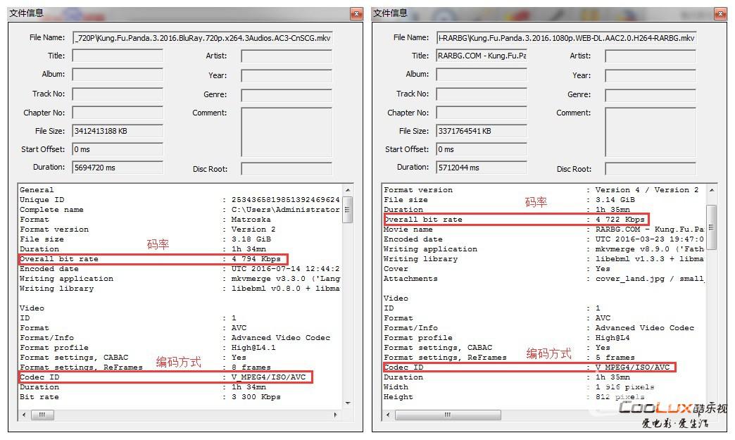The height and width of the screenshot is (440, 735).
Task: Click Track No field in right window
Action: pyautogui.click(x=482, y=94)
